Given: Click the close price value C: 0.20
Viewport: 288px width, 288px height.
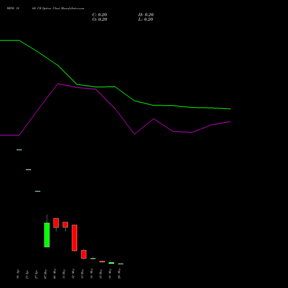Looking at the screenshot, I should coord(100,15).
